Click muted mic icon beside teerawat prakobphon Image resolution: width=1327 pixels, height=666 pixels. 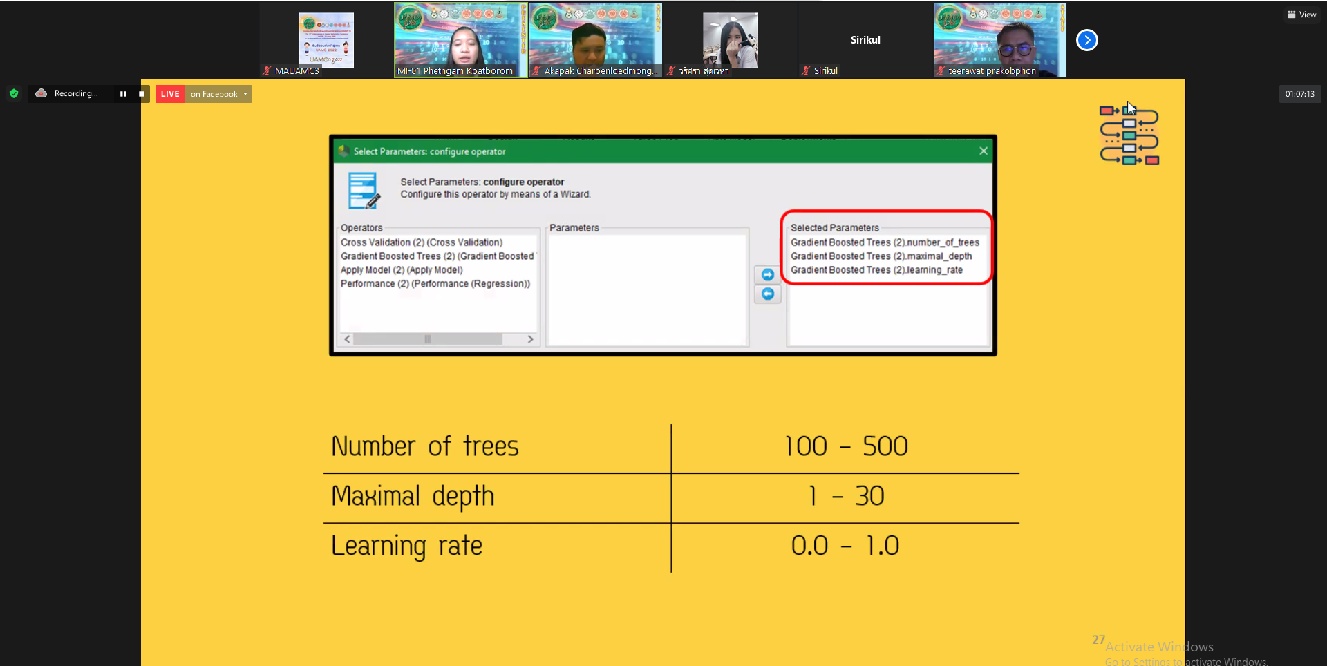click(x=941, y=70)
